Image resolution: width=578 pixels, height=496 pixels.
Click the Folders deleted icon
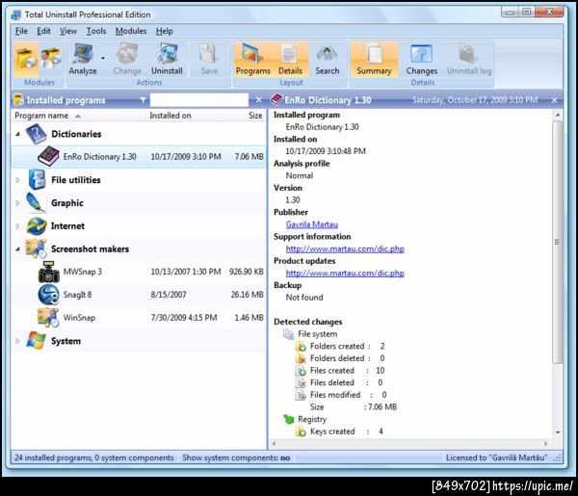point(301,358)
